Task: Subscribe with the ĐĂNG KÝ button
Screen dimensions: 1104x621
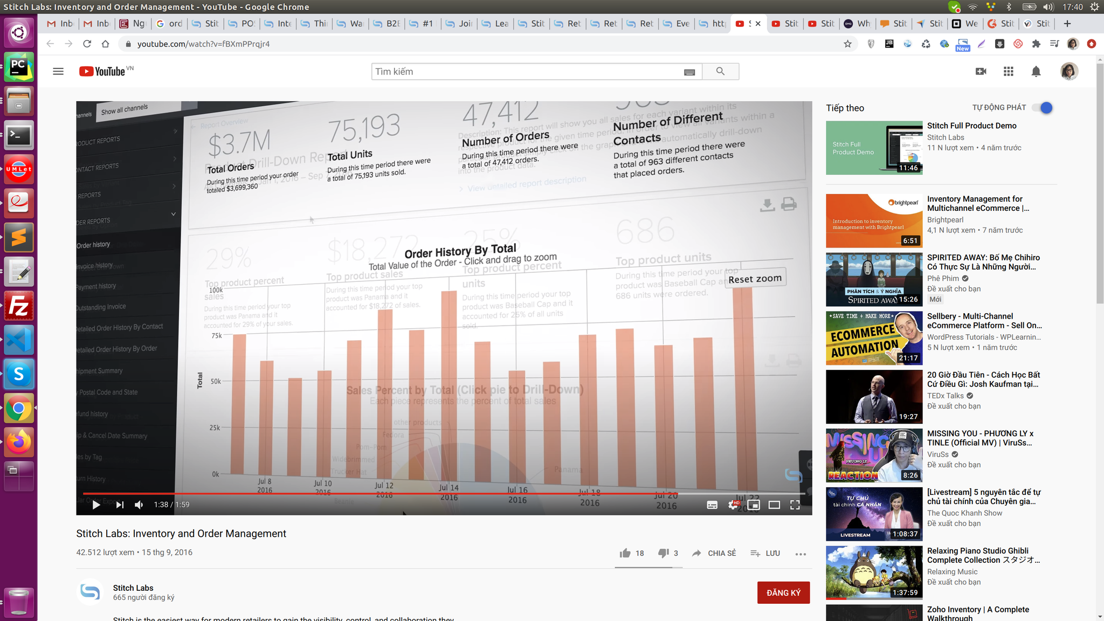Action: tap(783, 592)
